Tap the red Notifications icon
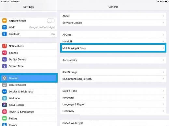The image size is (169, 126). 5,46
